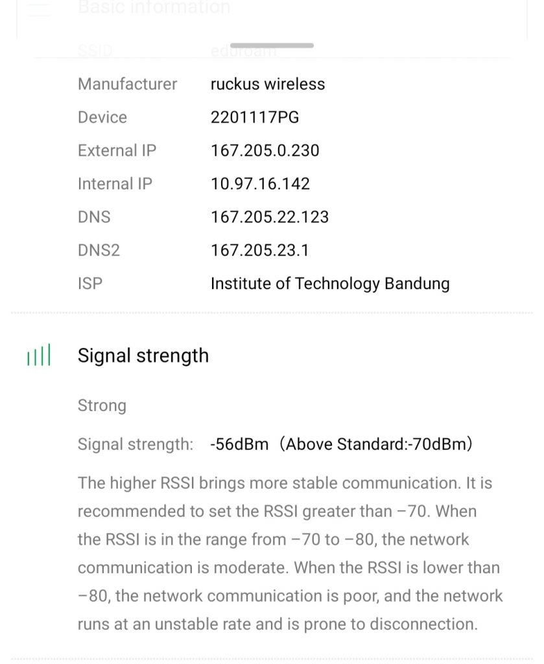
Task: Tap the Strong status text
Action: [x=102, y=406]
